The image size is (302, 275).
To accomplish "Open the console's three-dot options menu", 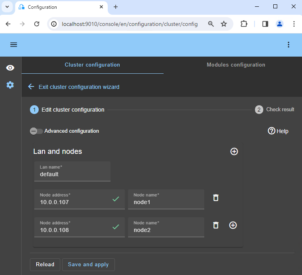I will click(x=288, y=45).
